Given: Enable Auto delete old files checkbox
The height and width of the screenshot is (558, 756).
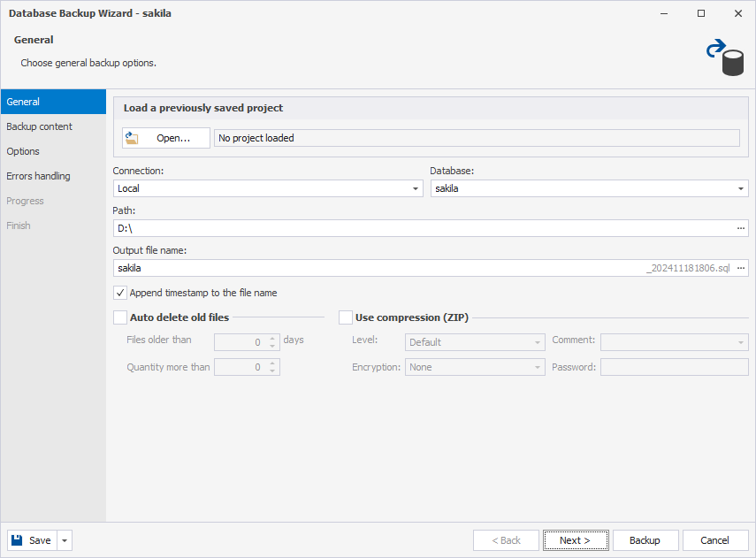Looking at the screenshot, I should [120, 317].
